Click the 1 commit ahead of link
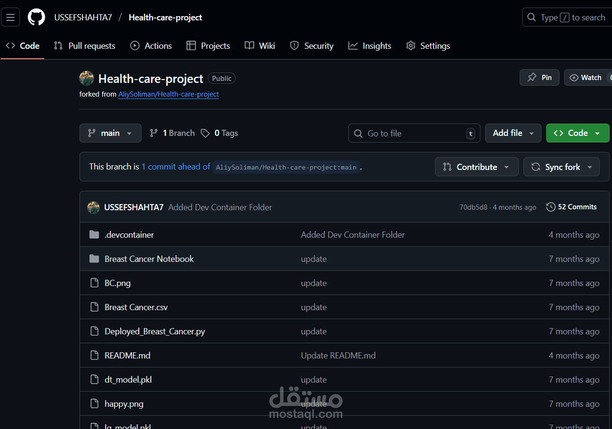This screenshot has height=429, width=612. (176, 167)
